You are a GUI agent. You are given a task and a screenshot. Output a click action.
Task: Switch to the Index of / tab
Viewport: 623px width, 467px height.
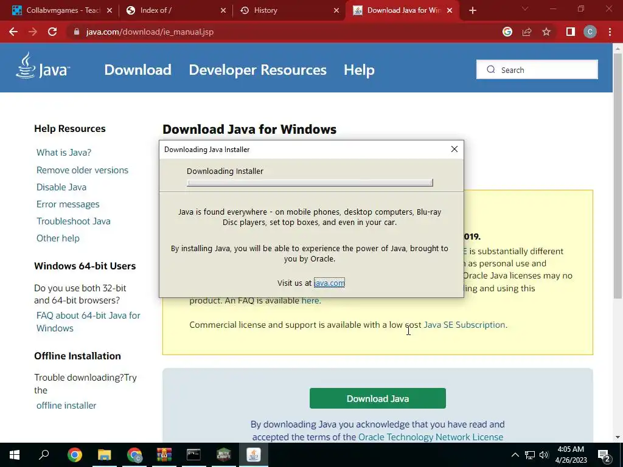tap(176, 10)
